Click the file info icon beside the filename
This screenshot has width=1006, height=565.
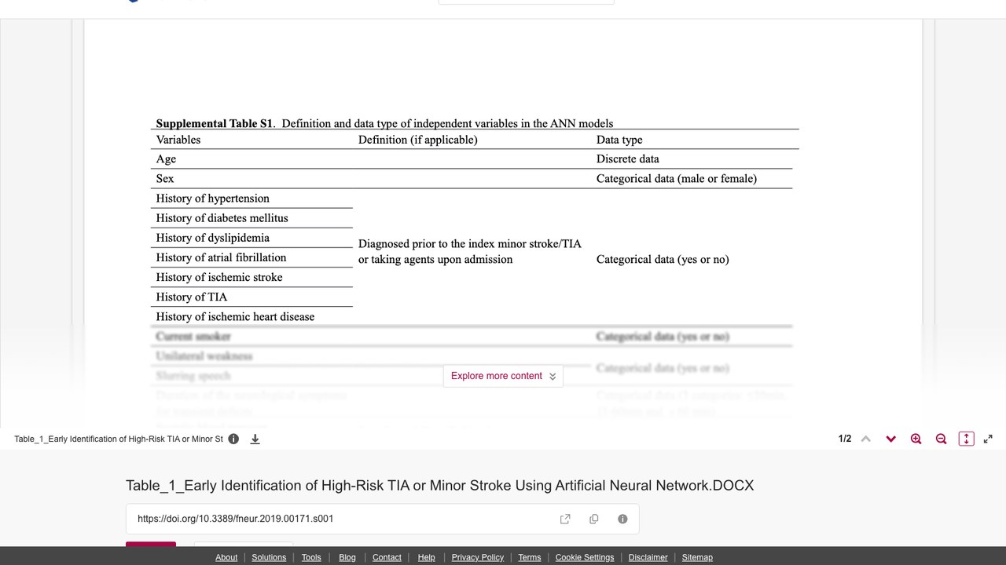click(233, 439)
